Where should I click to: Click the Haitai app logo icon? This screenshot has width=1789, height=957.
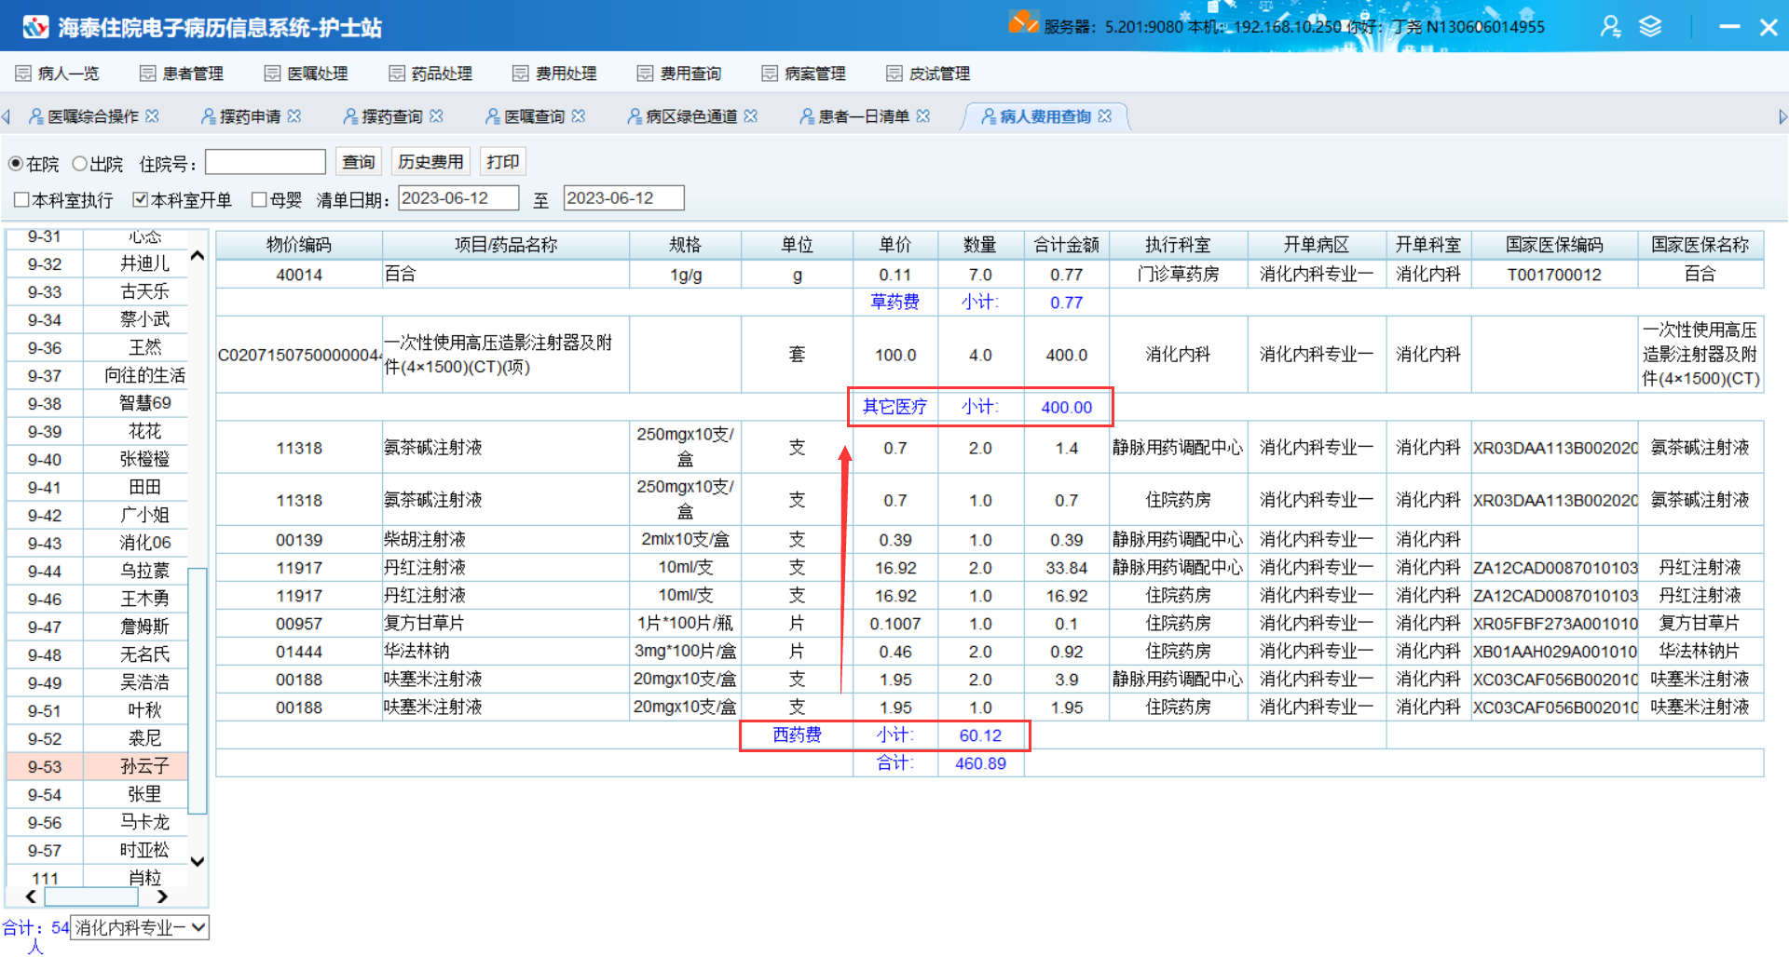[35, 27]
